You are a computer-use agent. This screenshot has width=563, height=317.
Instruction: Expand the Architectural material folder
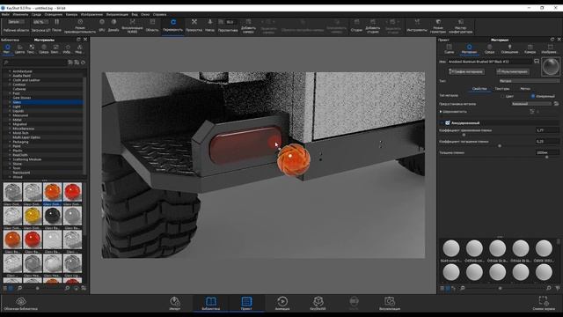click(x=10, y=71)
